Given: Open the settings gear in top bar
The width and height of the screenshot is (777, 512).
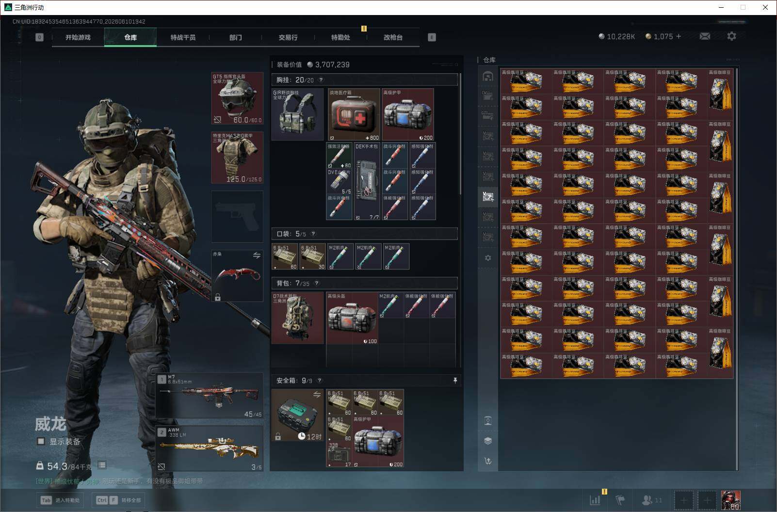Looking at the screenshot, I should click(x=731, y=36).
